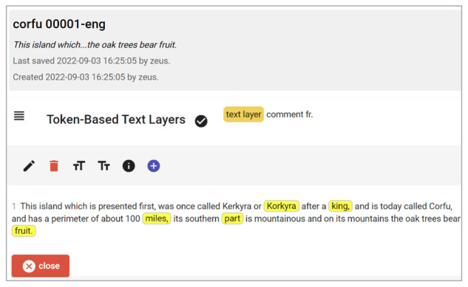468x287 pixels.
Task: Select the highlighted token 'fruit.'
Action: [24, 231]
